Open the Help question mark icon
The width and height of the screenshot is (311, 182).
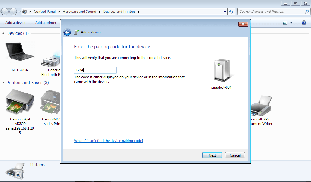(x=304, y=23)
